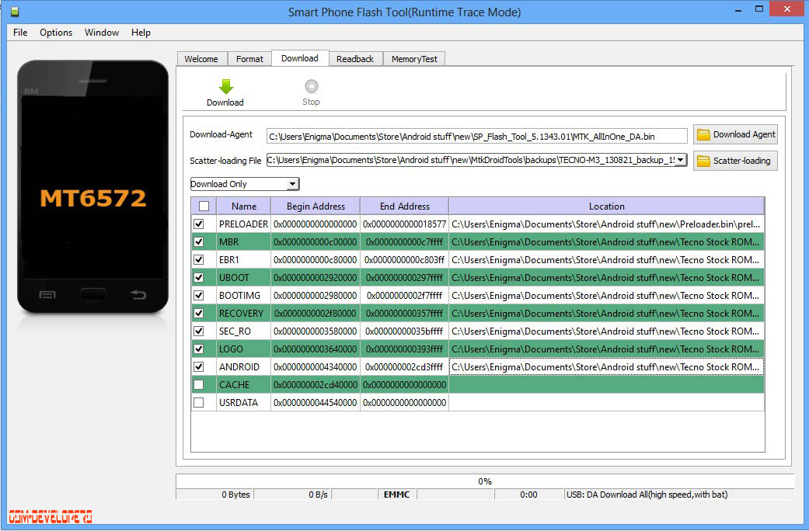Switch to the Readback tab

pyautogui.click(x=355, y=59)
